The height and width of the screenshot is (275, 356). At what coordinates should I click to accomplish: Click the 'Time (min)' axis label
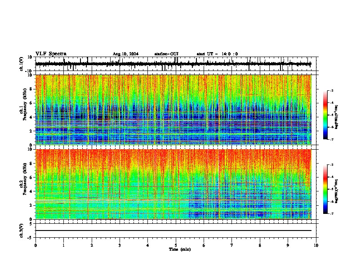180,249
